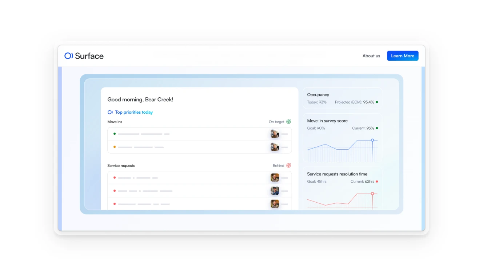Click the Surface wordmark text
Viewport: 483px width, 276px height.
click(x=89, y=56)
